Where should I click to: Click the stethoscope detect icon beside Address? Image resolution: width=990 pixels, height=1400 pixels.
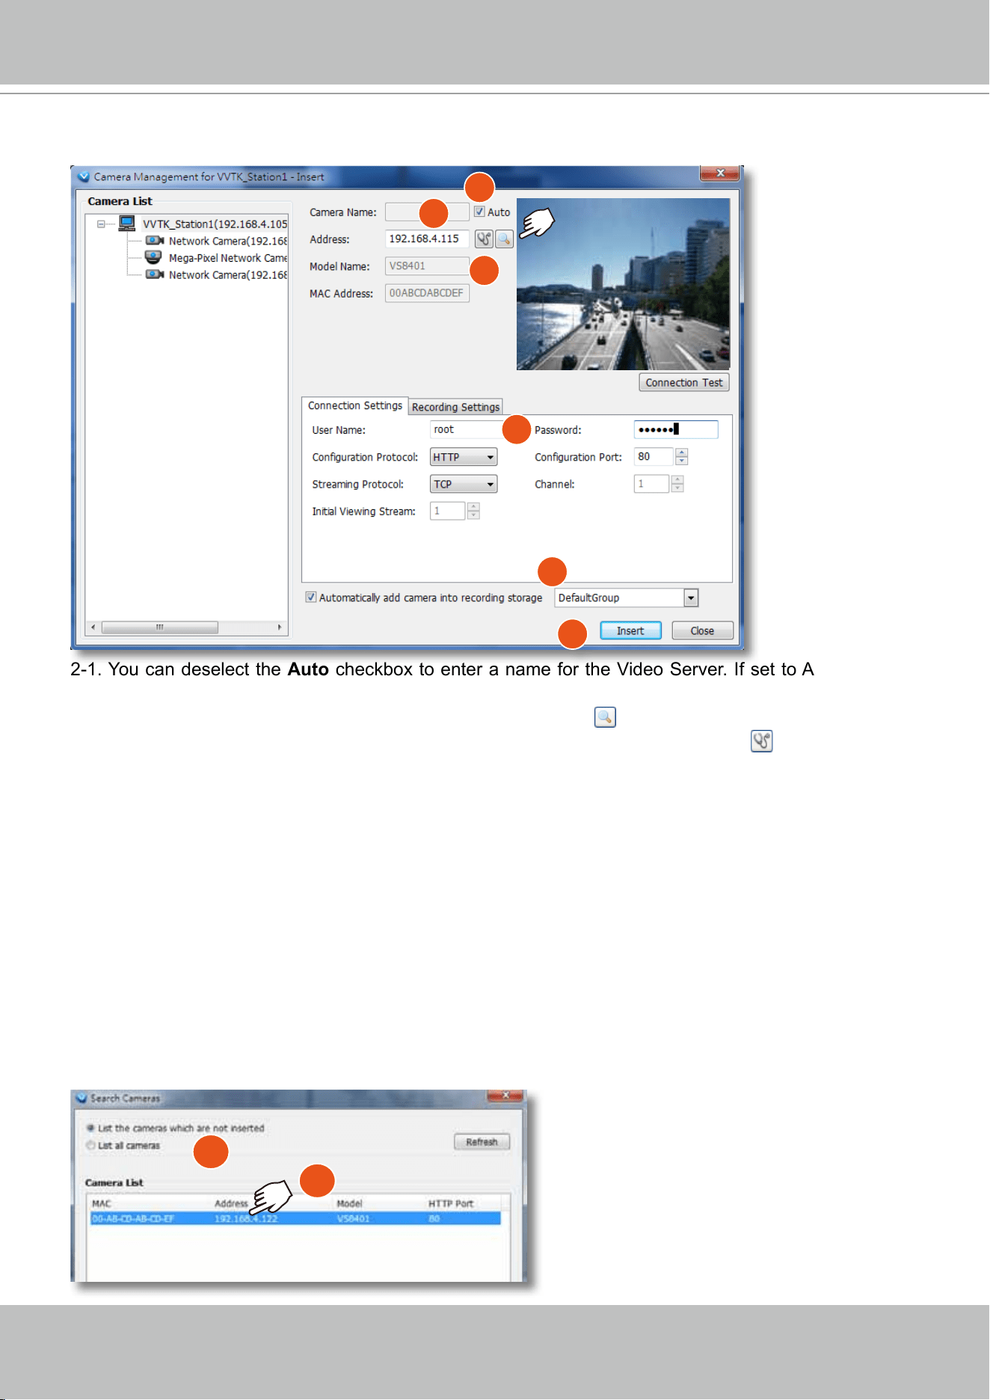tap(484, 239)
